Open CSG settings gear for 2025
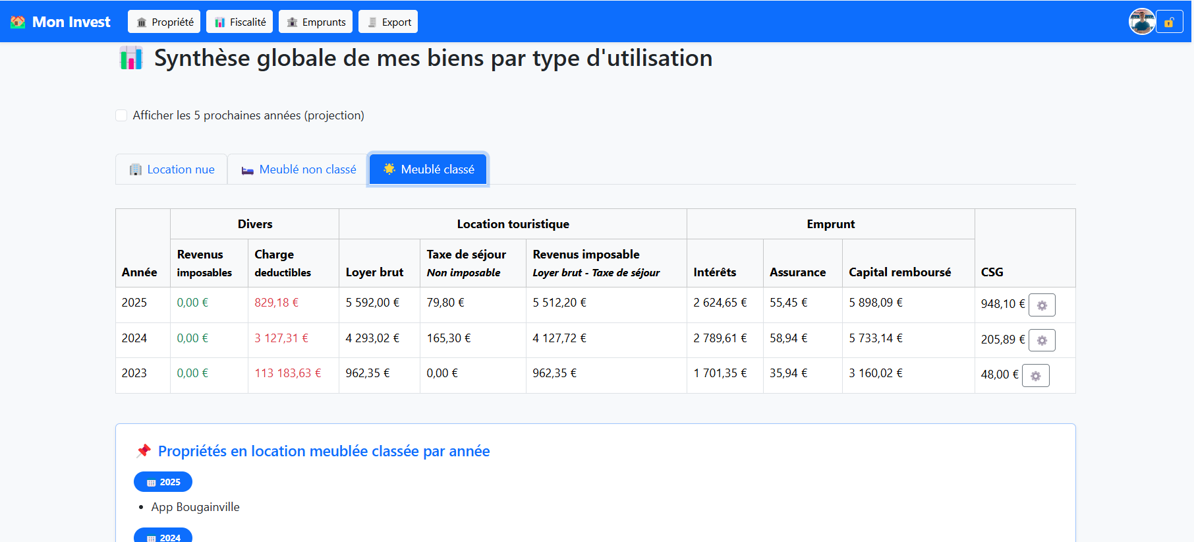Screen dimensions: 1194x542 (x=1042, y=305)
